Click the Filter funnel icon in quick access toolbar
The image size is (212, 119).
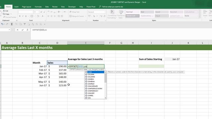click(25, 24)
